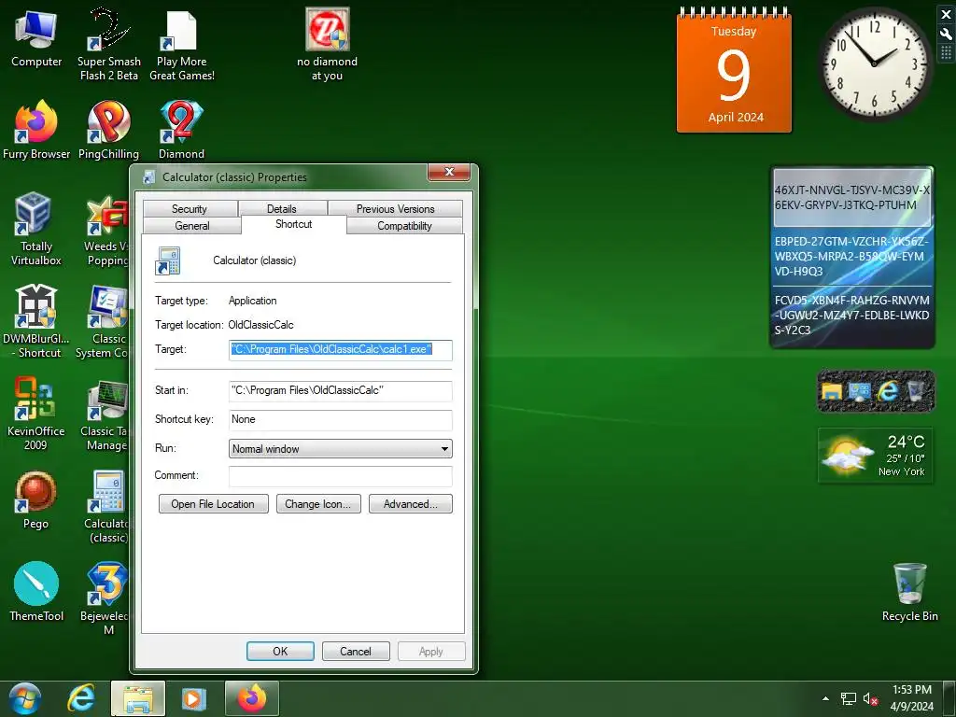The image size is (956, 717).
Task: Click Internet Explorer icon in launcher gadget
Action: pyautogui.click(x=889, y=391)
